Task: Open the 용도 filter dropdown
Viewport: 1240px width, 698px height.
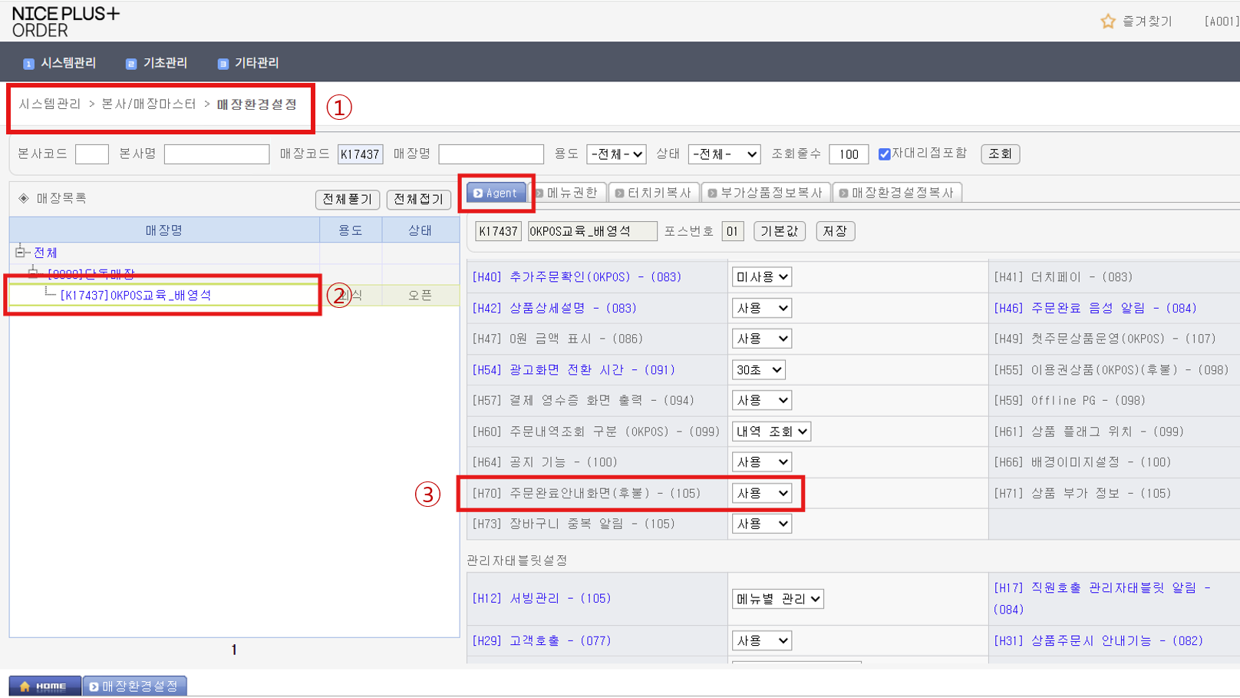Action: (615, 154)
